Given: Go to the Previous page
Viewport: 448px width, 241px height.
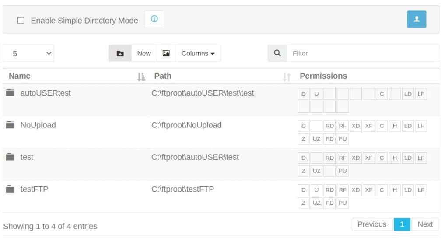Looking at the screenshot, I should coord(372,224).
